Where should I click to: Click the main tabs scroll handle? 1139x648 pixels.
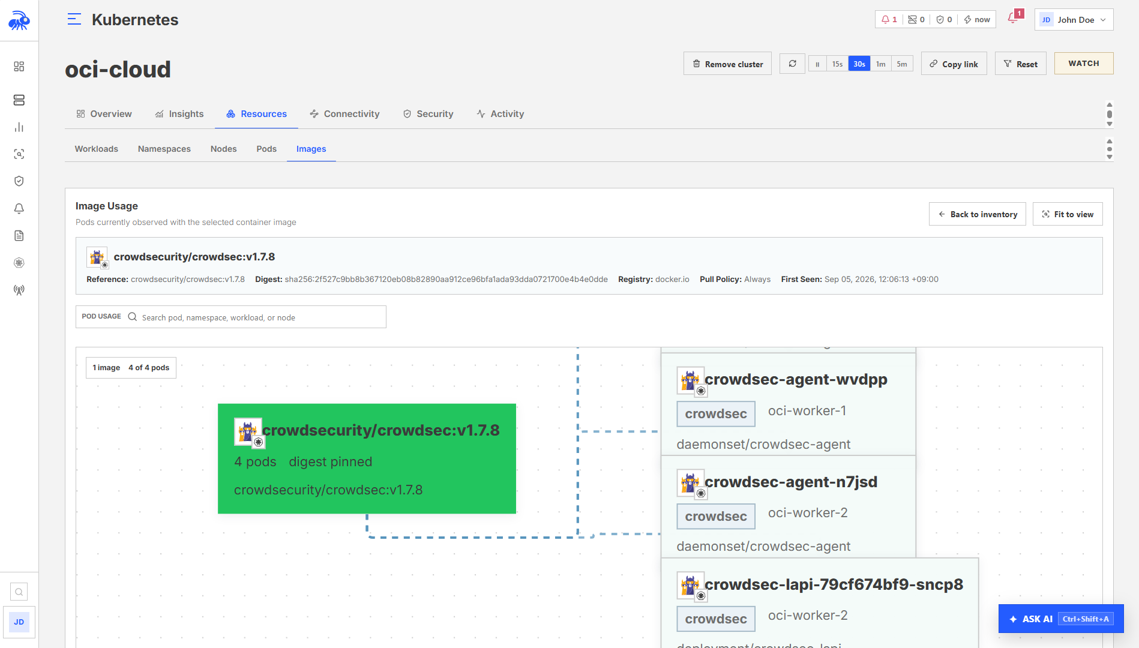pyautogui.click(x=1110, y=114)
